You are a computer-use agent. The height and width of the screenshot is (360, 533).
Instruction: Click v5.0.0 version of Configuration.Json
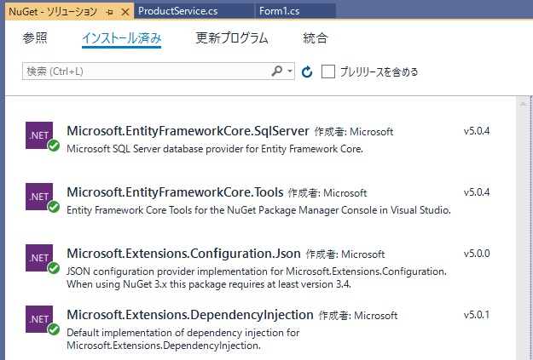(x=477, y=254)
